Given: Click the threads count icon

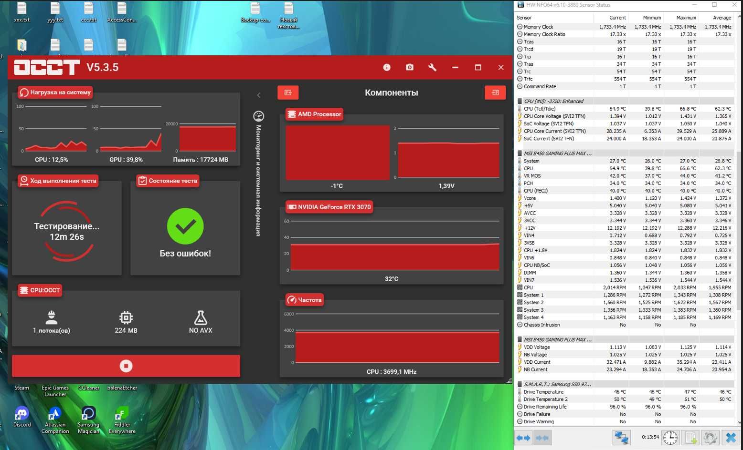Looking at the screenshot, I should point(52,317).
